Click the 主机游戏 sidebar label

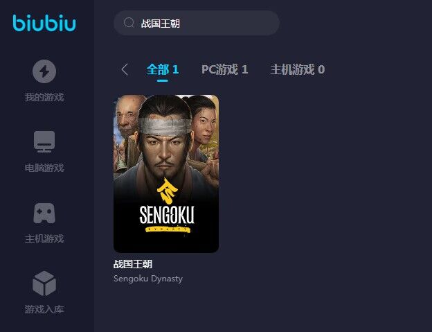pos(44,239)
